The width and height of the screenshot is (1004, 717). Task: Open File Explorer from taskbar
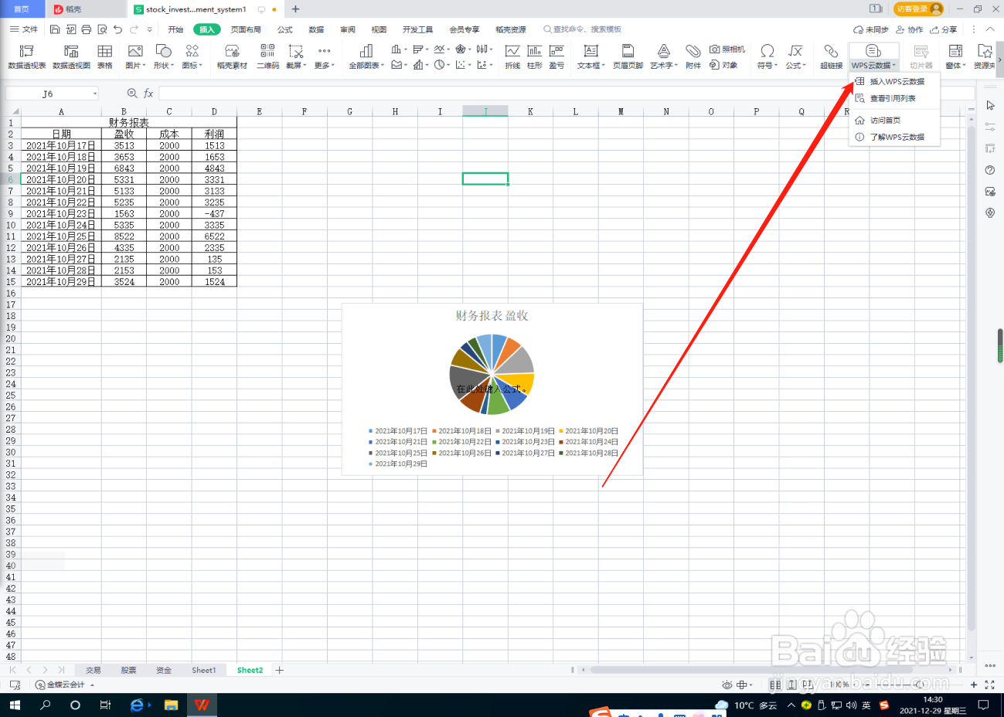(x=171, y=705)
